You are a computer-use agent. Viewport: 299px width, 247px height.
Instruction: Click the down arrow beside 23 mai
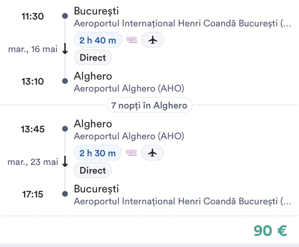[65, 162]
